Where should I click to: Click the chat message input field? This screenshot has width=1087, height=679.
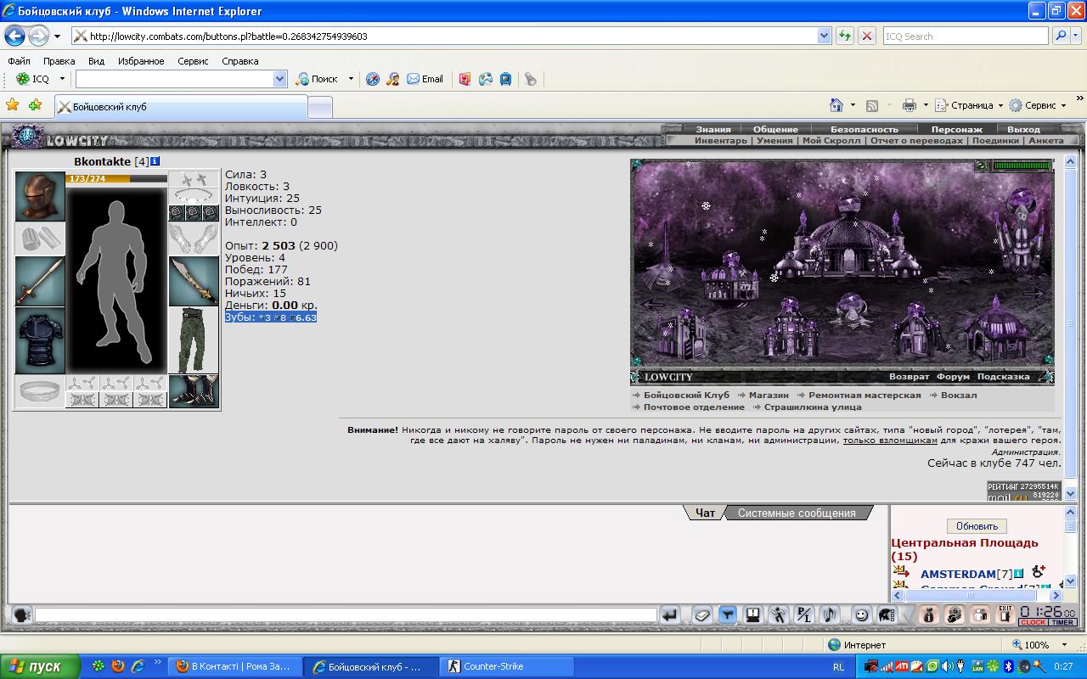pyautogui.click(x=346, y=615)
